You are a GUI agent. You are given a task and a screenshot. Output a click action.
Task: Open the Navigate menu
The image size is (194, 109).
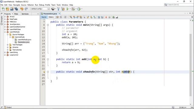(x=17, y=5)
